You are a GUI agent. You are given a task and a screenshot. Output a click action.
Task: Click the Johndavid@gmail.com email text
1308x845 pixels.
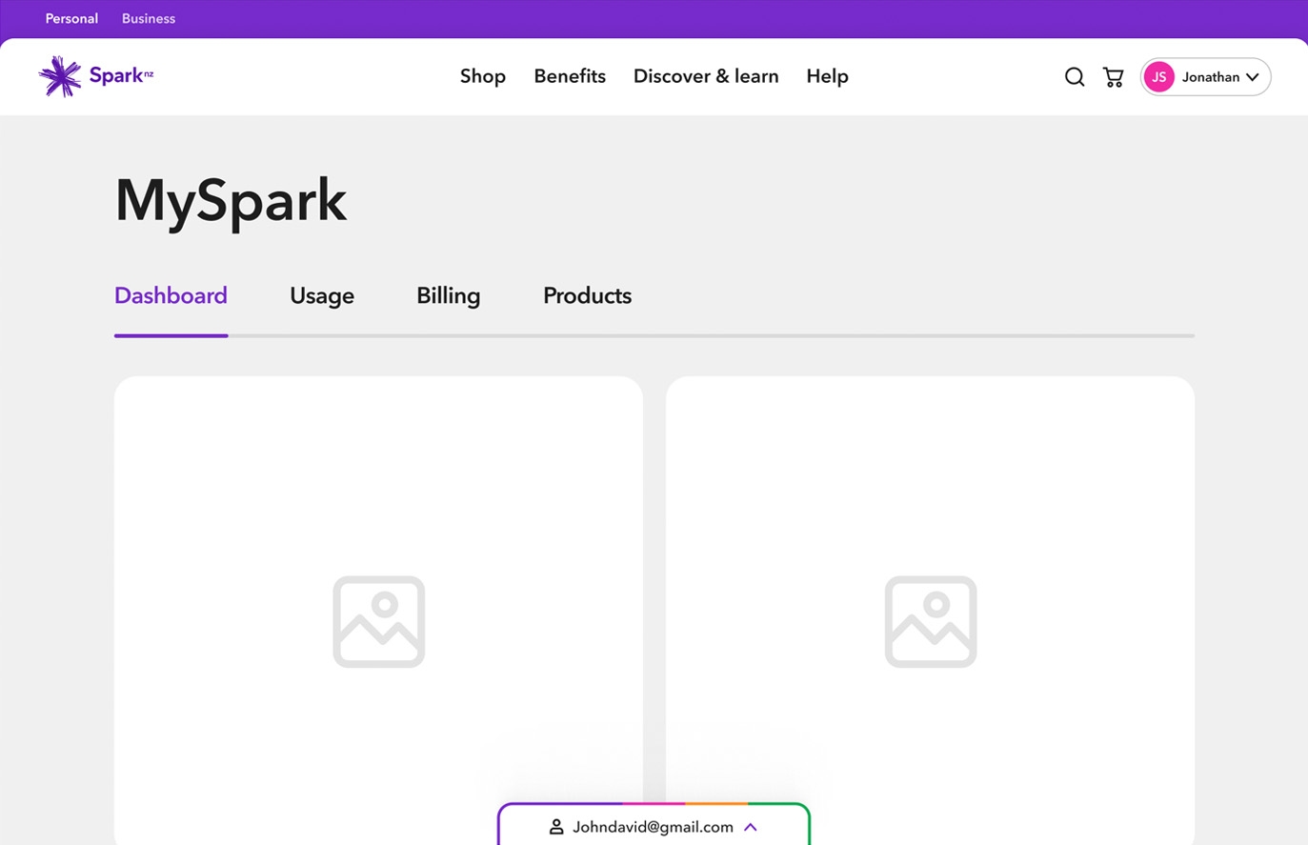tap(653, 827)
